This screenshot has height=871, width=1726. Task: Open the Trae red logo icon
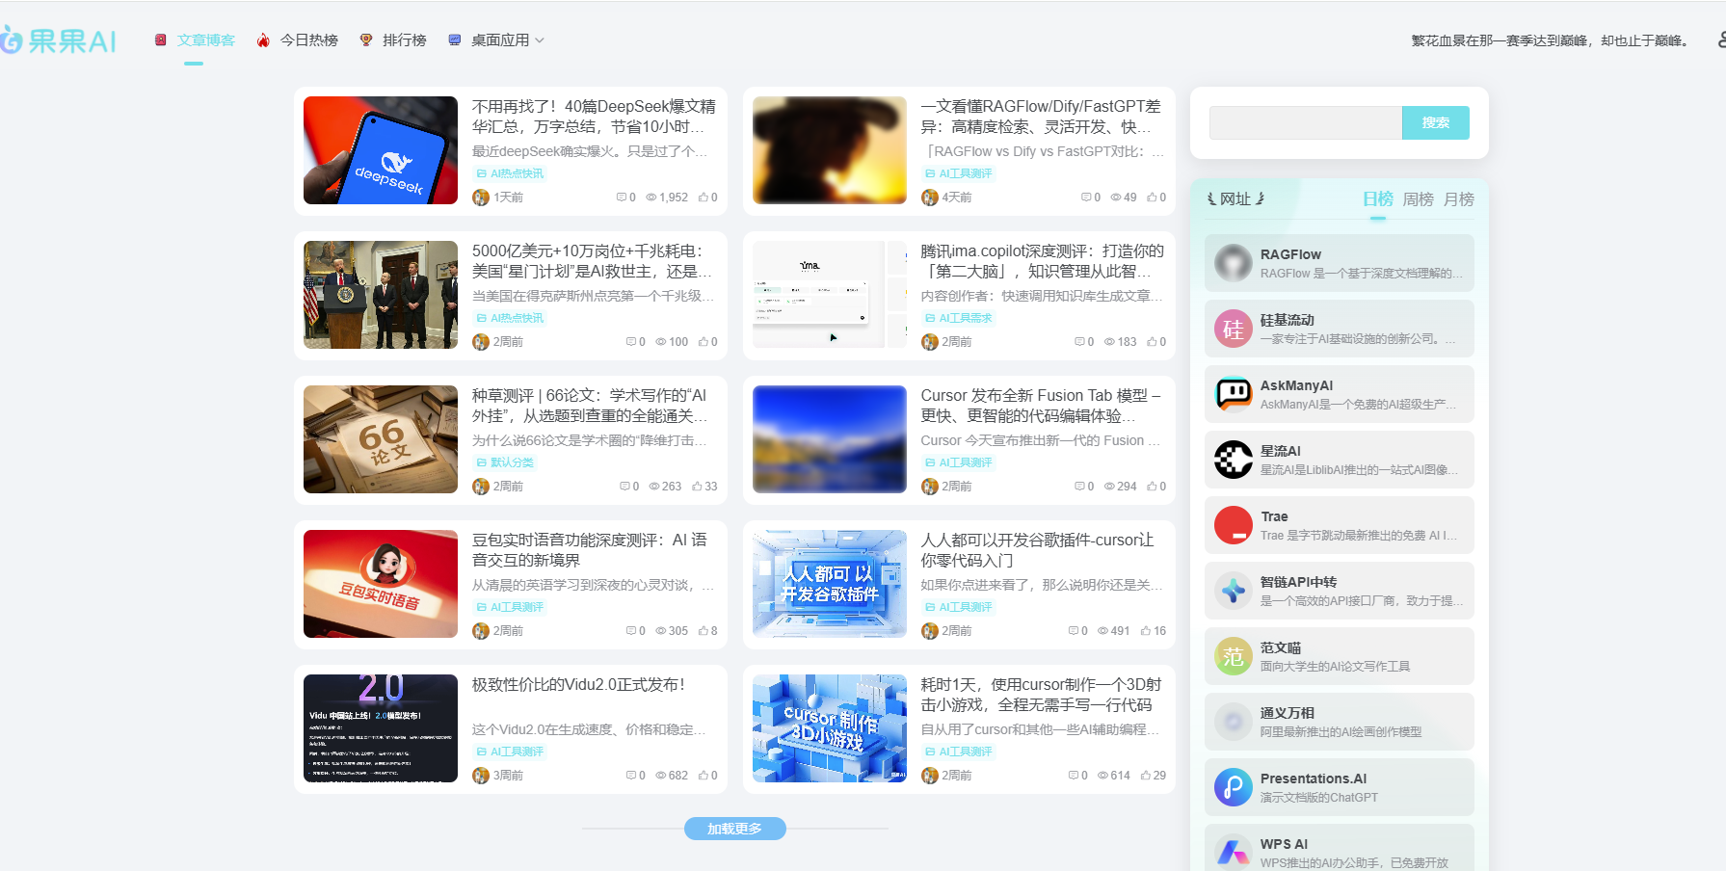(x=1233, y=525)
